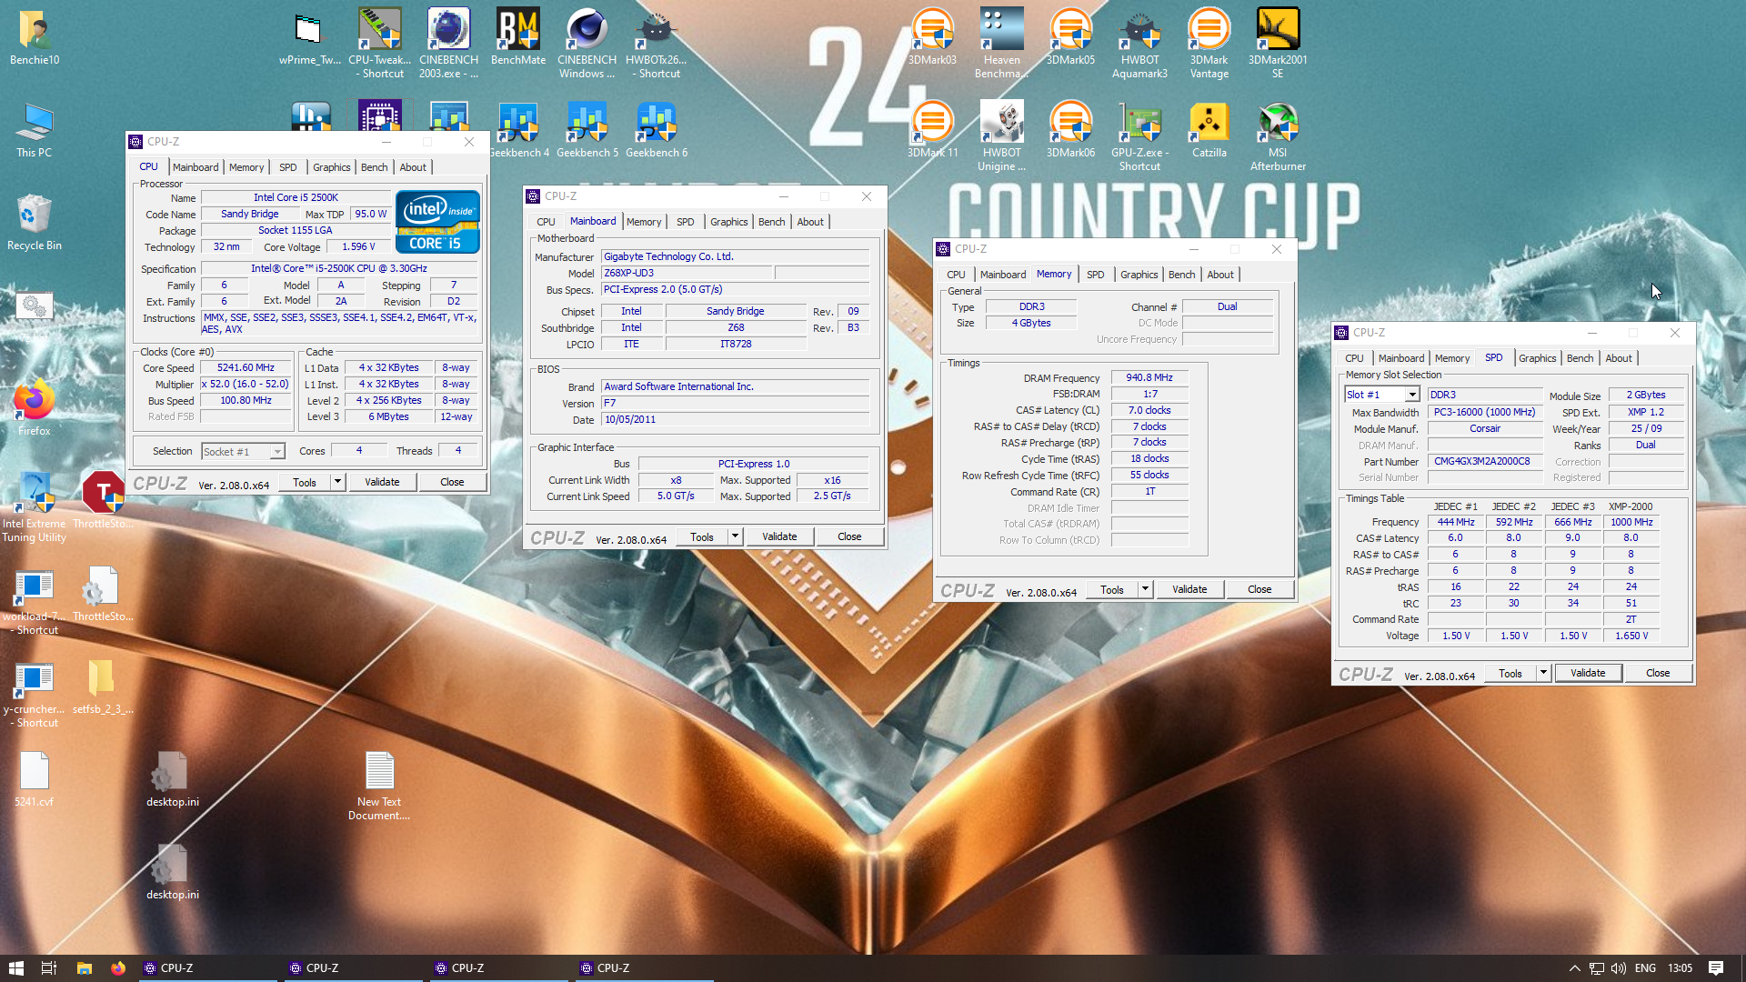
Task: Open the wPrime desktop shortcut
Action: click(x=310, y=30)
